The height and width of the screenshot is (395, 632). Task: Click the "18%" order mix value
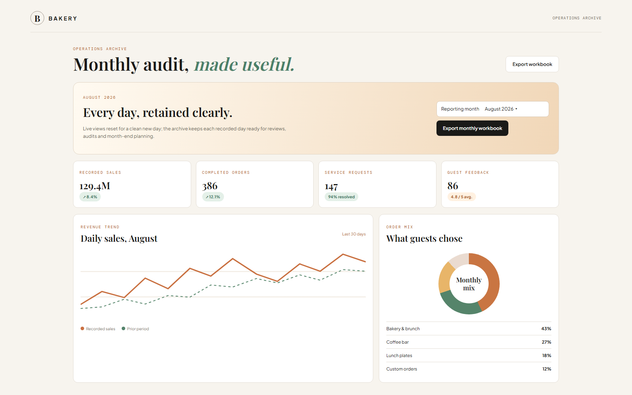point(547,355)
